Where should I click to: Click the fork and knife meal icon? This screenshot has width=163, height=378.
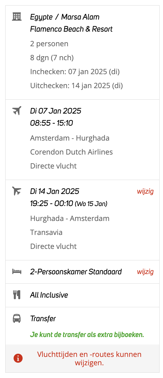(17, 295)
